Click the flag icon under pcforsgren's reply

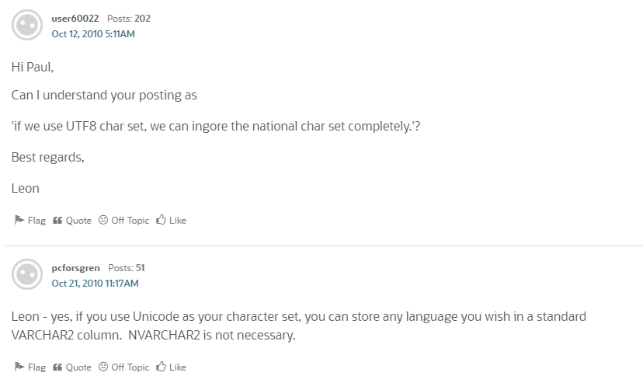[19, 367]
